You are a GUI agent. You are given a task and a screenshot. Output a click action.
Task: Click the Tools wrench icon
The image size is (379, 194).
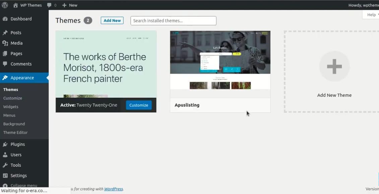[x=5, y=165]
